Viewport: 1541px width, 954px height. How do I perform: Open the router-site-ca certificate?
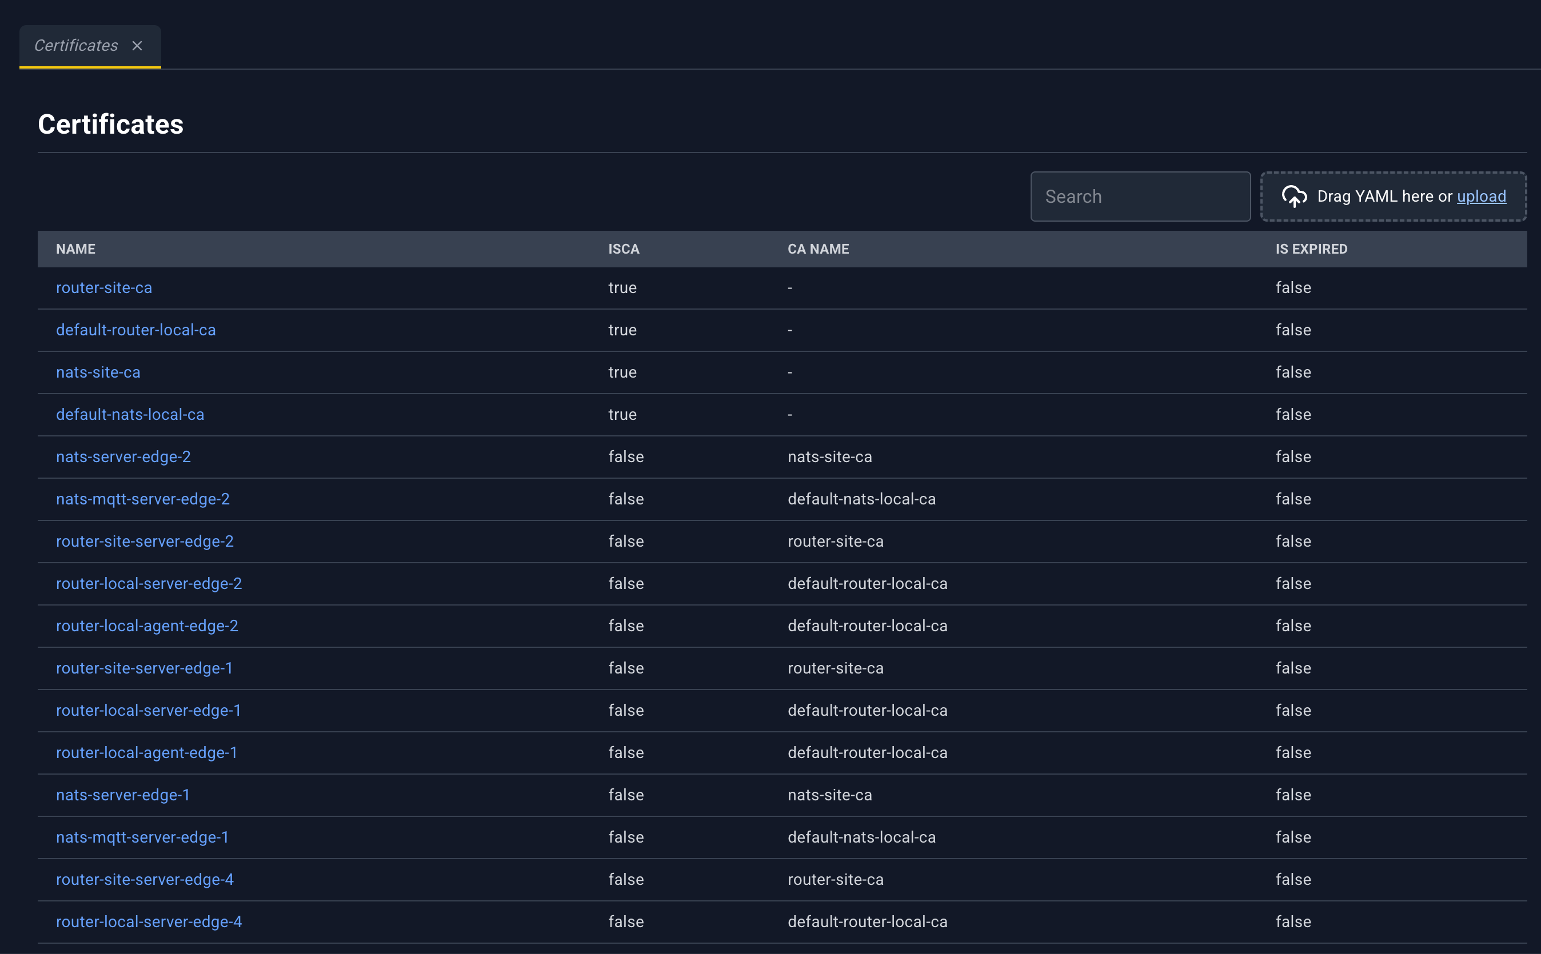(104, 288)
